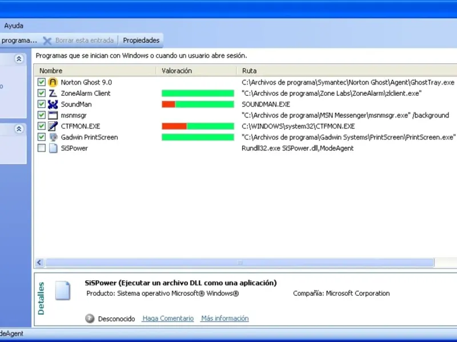
Task: Collapse the lower sidebar panel chevron
Action: click(x=19, y=129)
